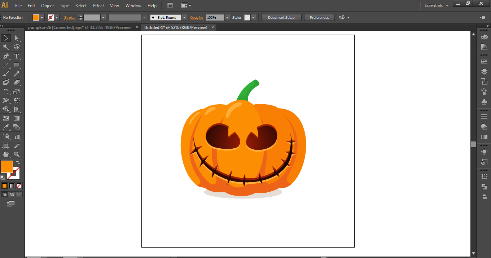This screenshot has height=258, width=491.
Task: Open the Layers panel icon
Action: pos(484,72)
